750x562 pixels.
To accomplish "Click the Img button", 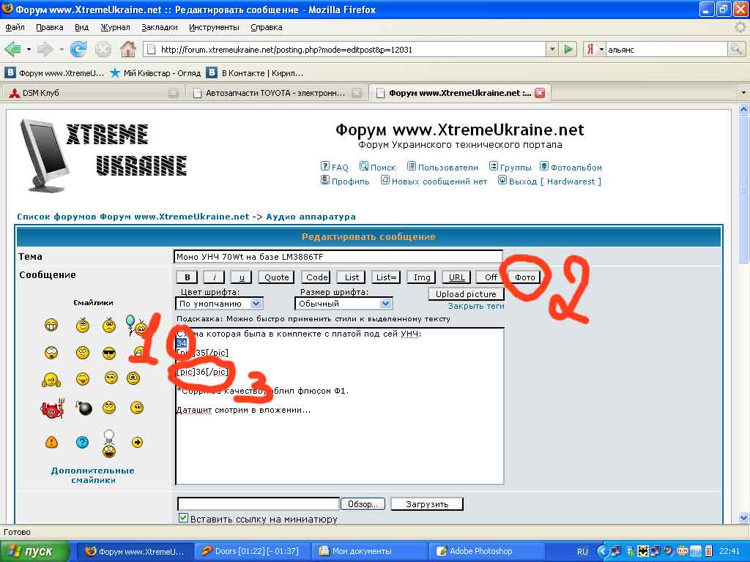I will click(x=421, y=277).
